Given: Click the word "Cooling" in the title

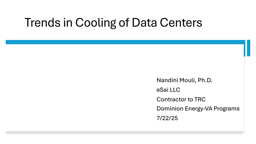Looking at the screenshot, I should (x=96, y=23).
